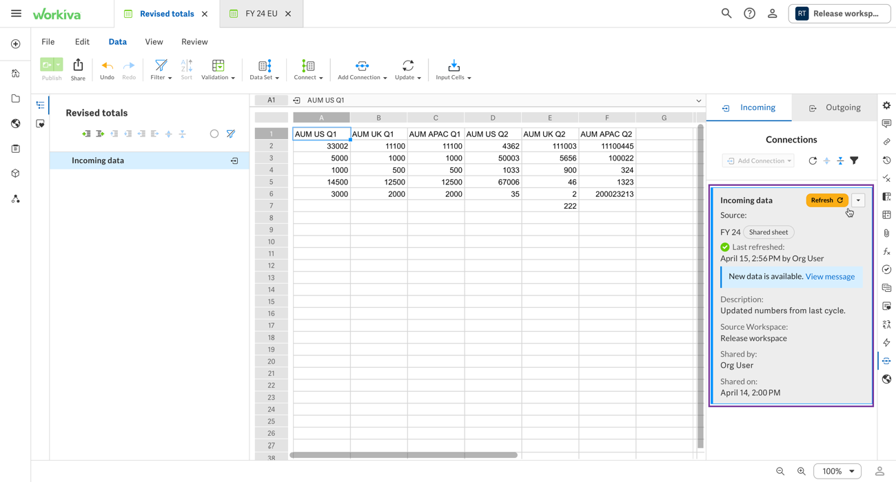Toggle the outline filter icon in the left panel
This screenshot has height=482, width=896.
231,134
